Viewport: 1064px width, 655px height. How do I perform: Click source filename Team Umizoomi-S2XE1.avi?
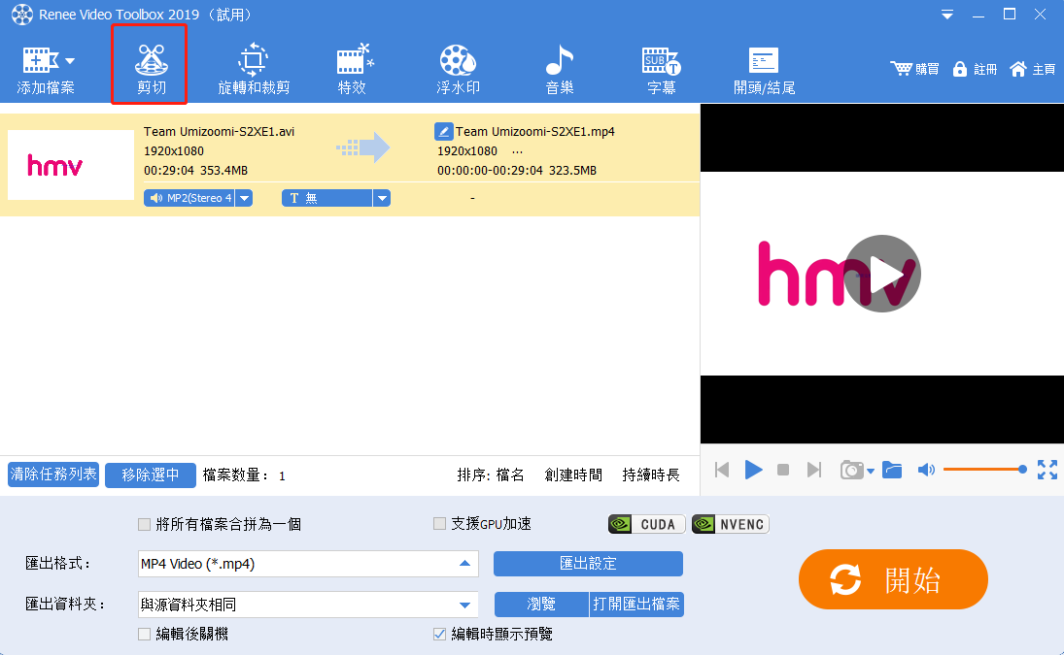tap(220, 131)
